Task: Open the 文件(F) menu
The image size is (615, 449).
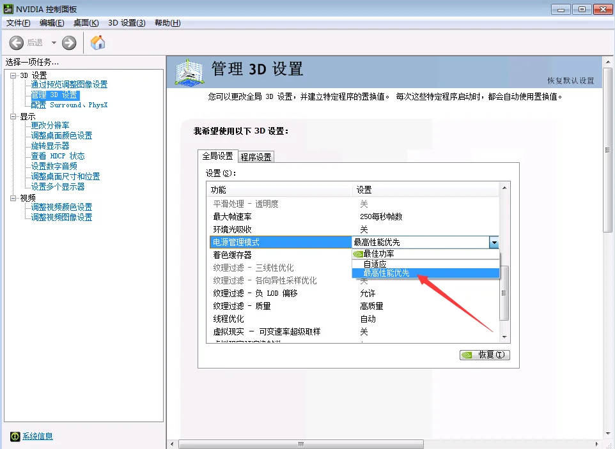Action: (18, 23)
